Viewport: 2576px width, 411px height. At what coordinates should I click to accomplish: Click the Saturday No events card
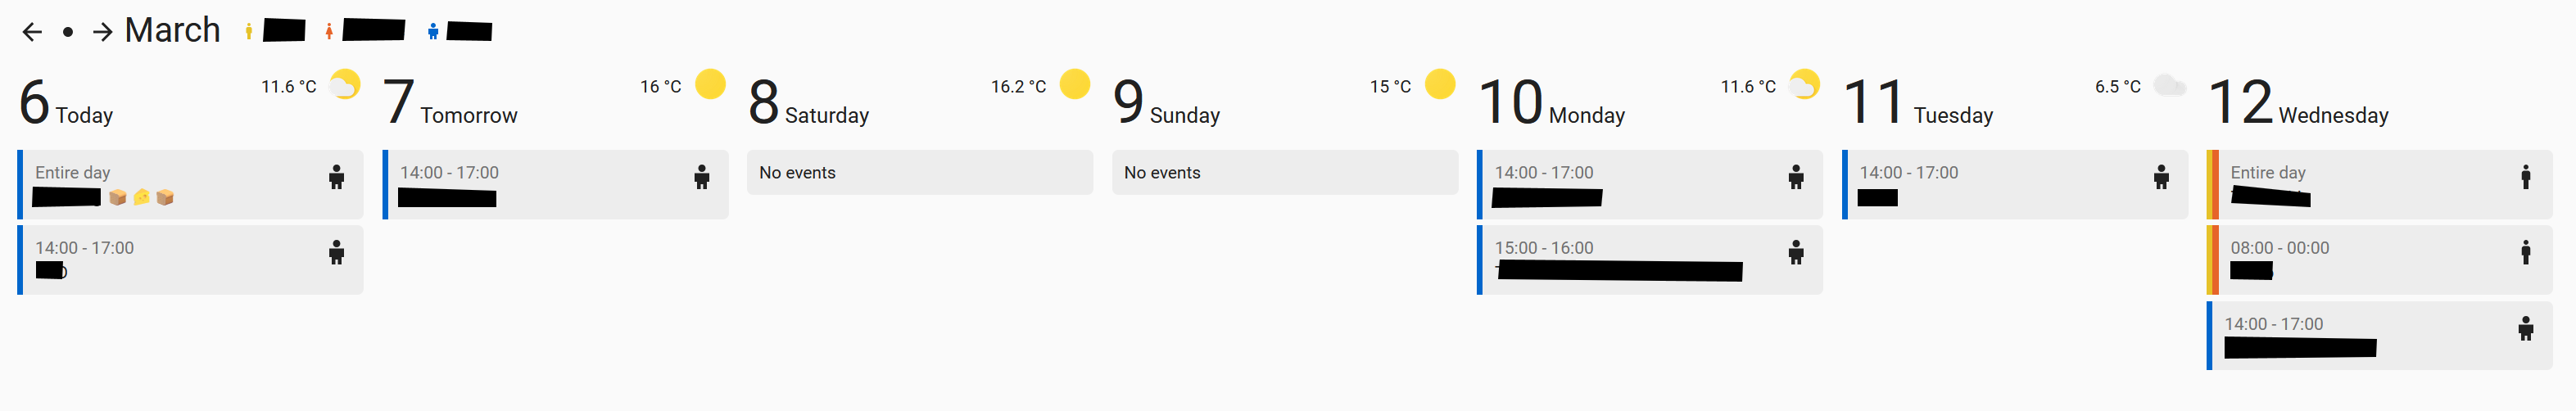[919, 172]
